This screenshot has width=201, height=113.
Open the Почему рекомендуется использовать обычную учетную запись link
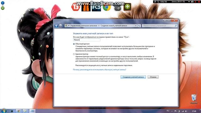click(100, 70)
